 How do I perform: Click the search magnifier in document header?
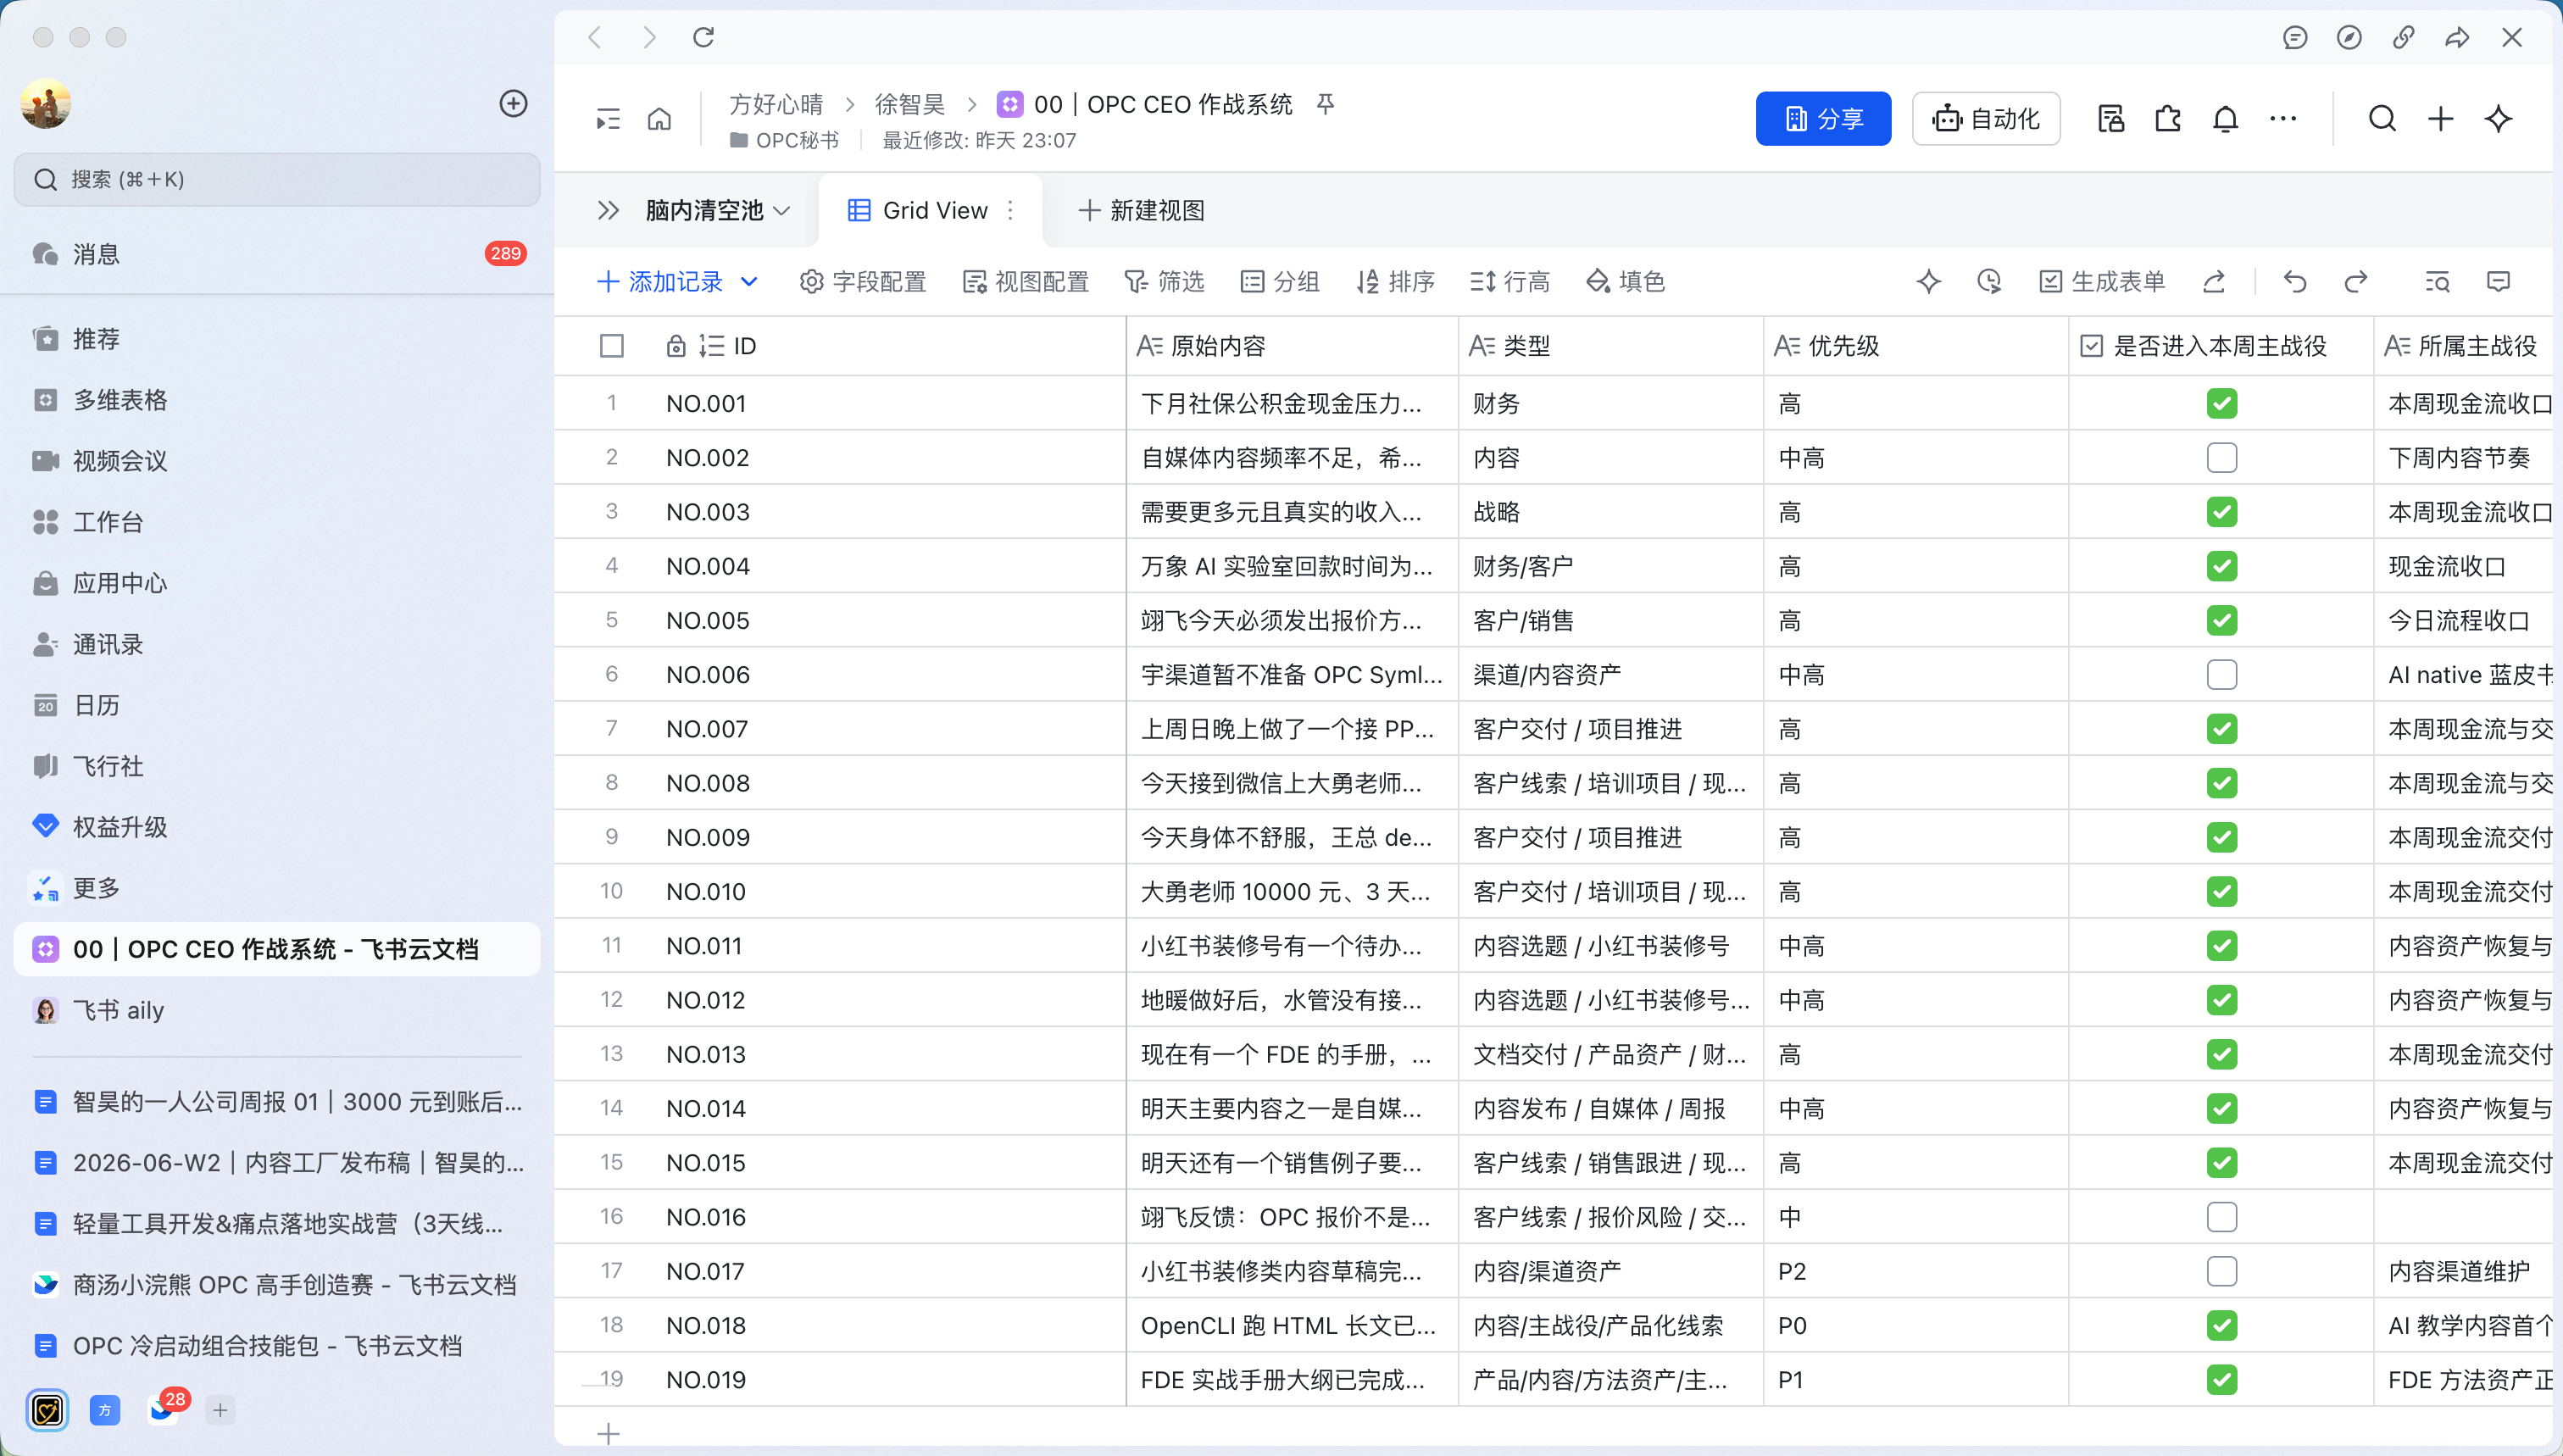coord(2383,119)
